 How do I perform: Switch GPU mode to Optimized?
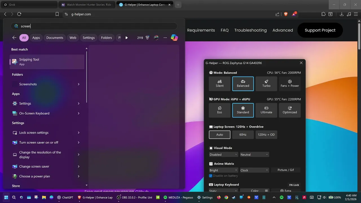pyautogui.click(x=290, y=110)
